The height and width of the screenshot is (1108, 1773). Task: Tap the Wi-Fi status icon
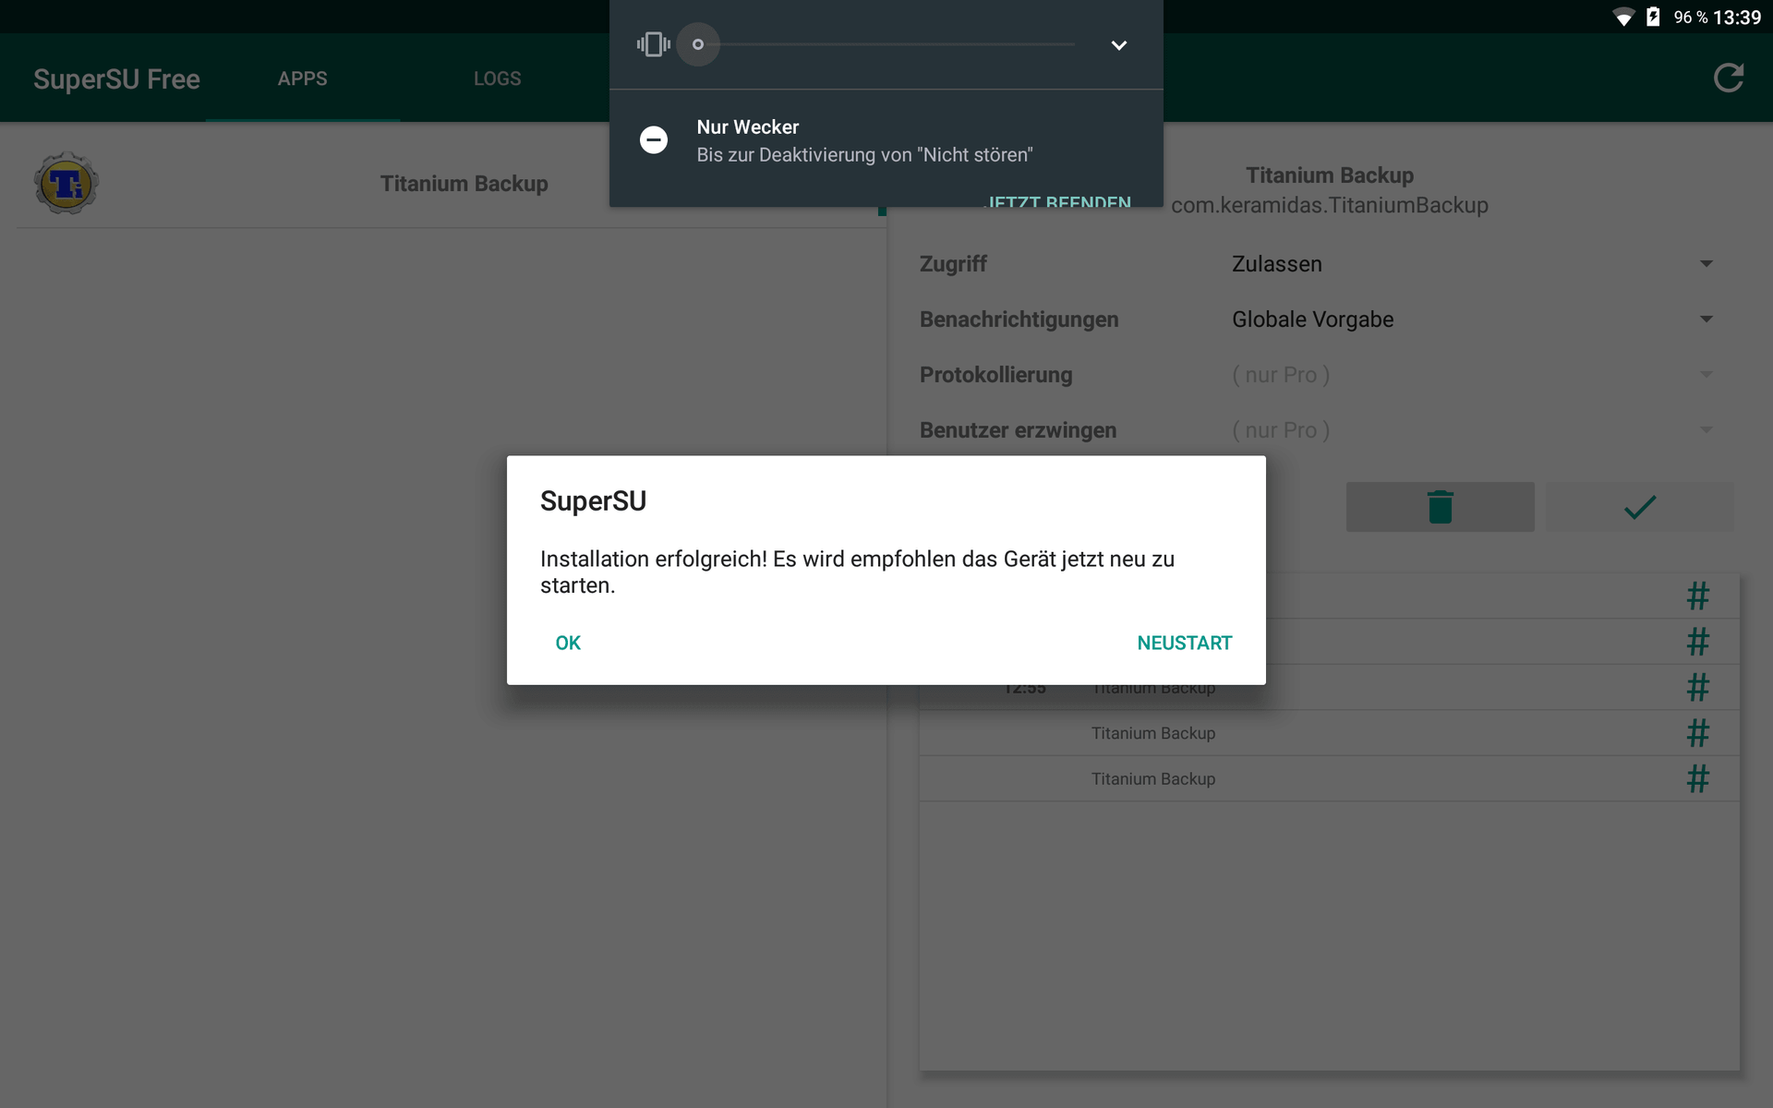click(1622, 18)
